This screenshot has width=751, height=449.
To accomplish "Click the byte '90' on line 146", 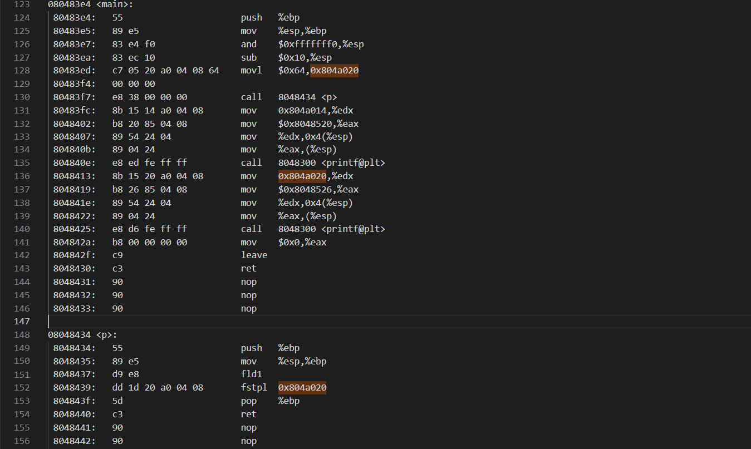I will [x=117, y=309].
